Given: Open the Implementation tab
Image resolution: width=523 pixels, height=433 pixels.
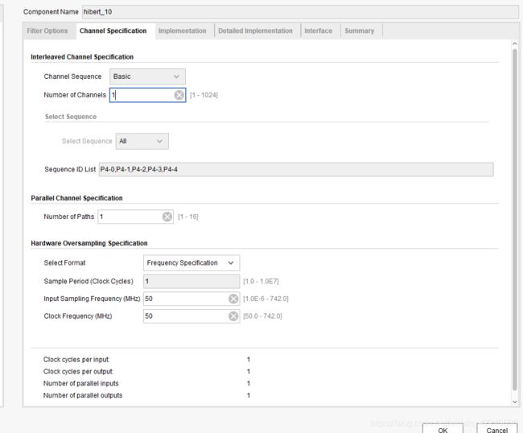Looking at the screenshot, I should click(182, 31).
